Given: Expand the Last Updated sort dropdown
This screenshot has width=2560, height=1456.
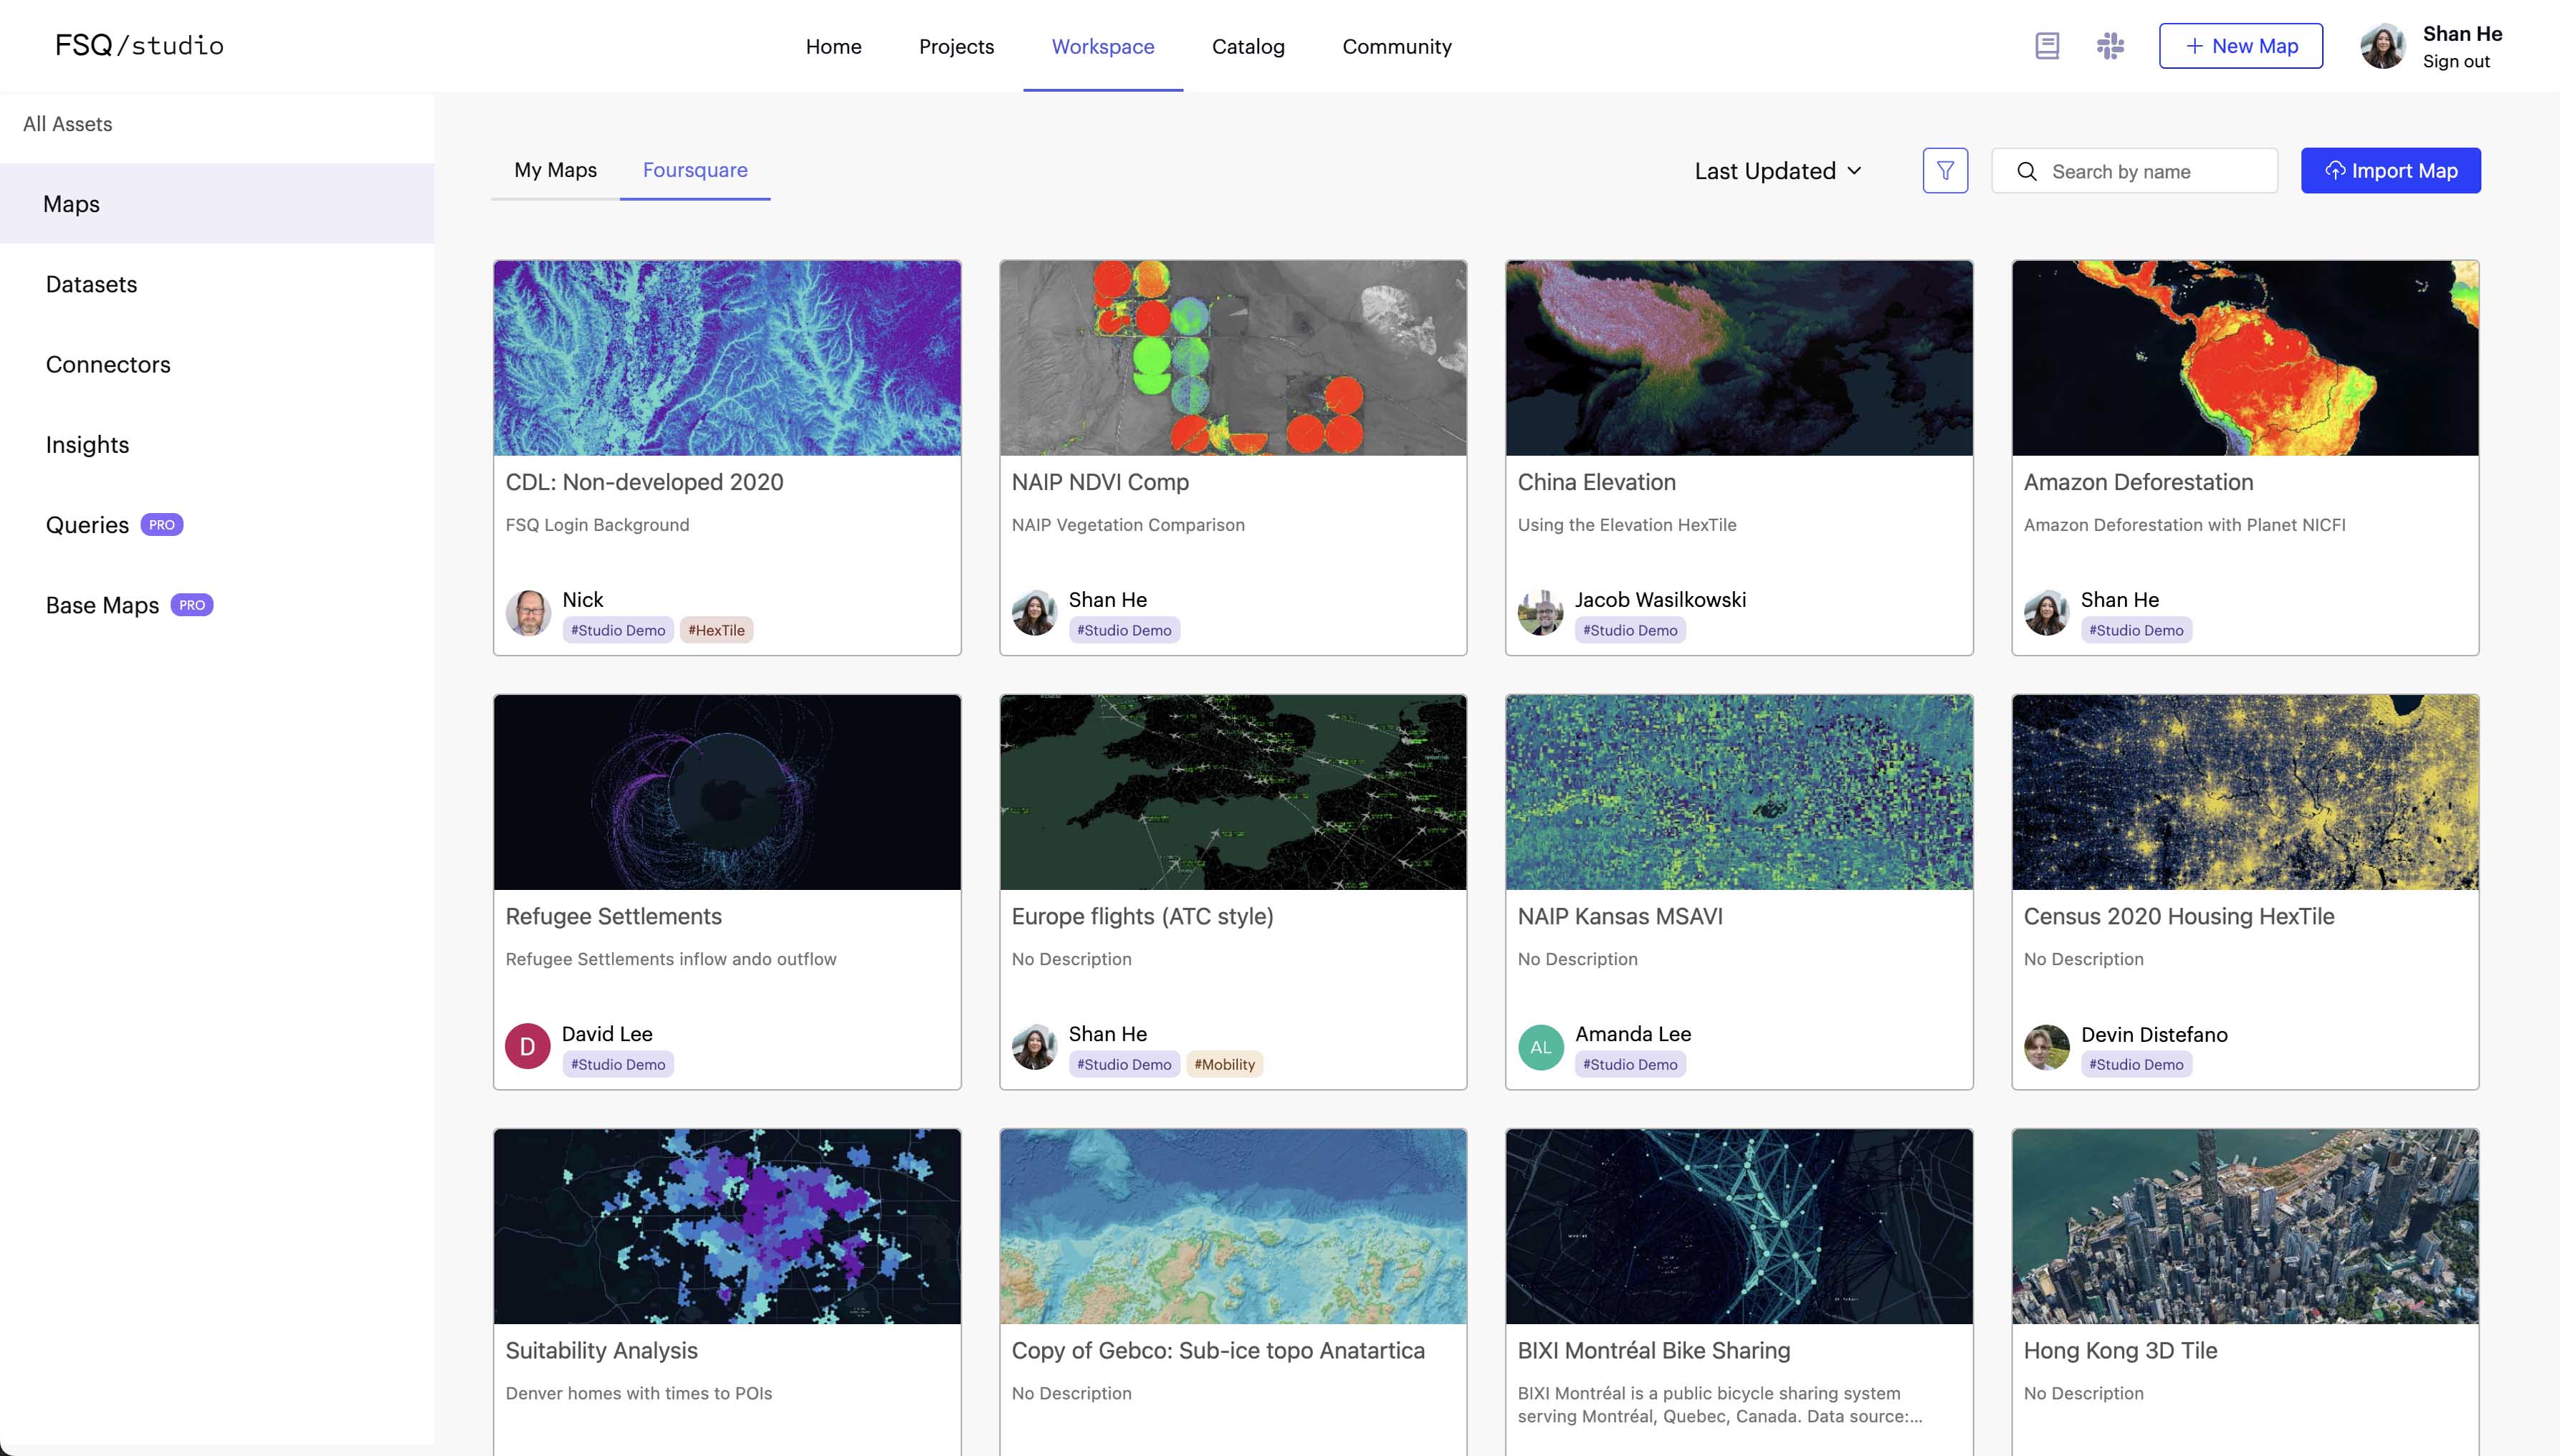Looking at the screenshot, I should pyautogui.click(x=1778, y=171).
